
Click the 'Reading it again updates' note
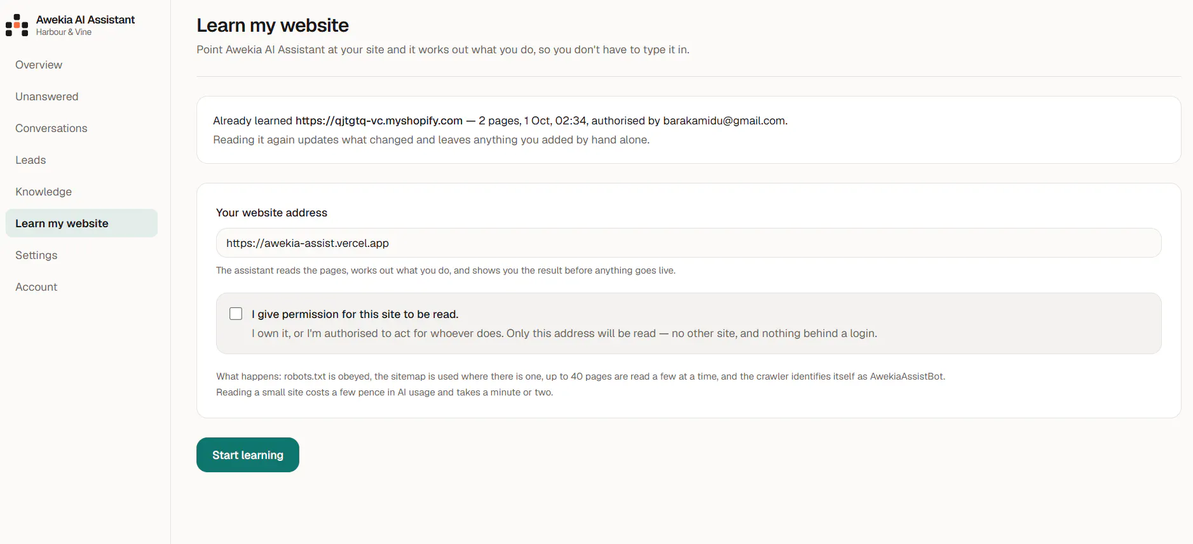tap(431, 140)
